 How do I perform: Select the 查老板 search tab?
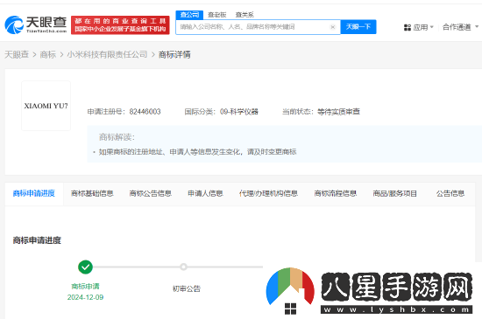pyautogui.click(x=216, y=15)
